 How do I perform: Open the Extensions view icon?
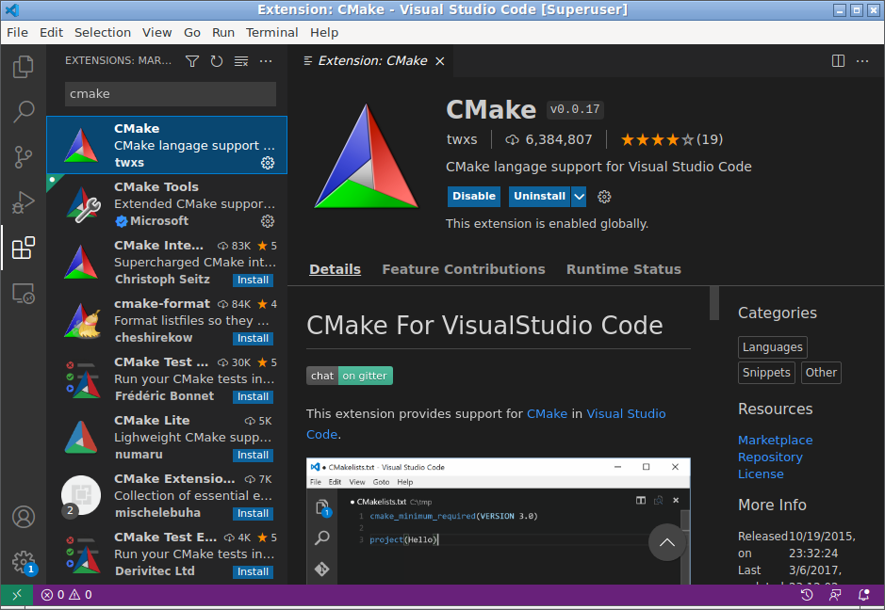24,248
